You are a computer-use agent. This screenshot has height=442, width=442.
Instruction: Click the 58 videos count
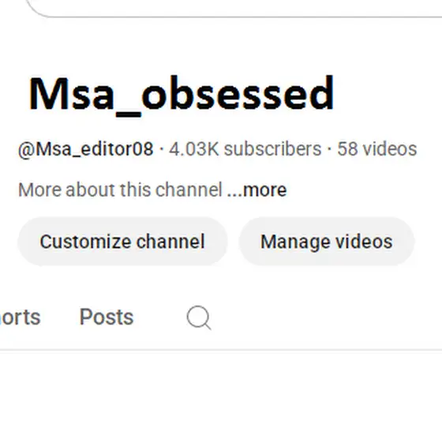[x=377, y=149]
